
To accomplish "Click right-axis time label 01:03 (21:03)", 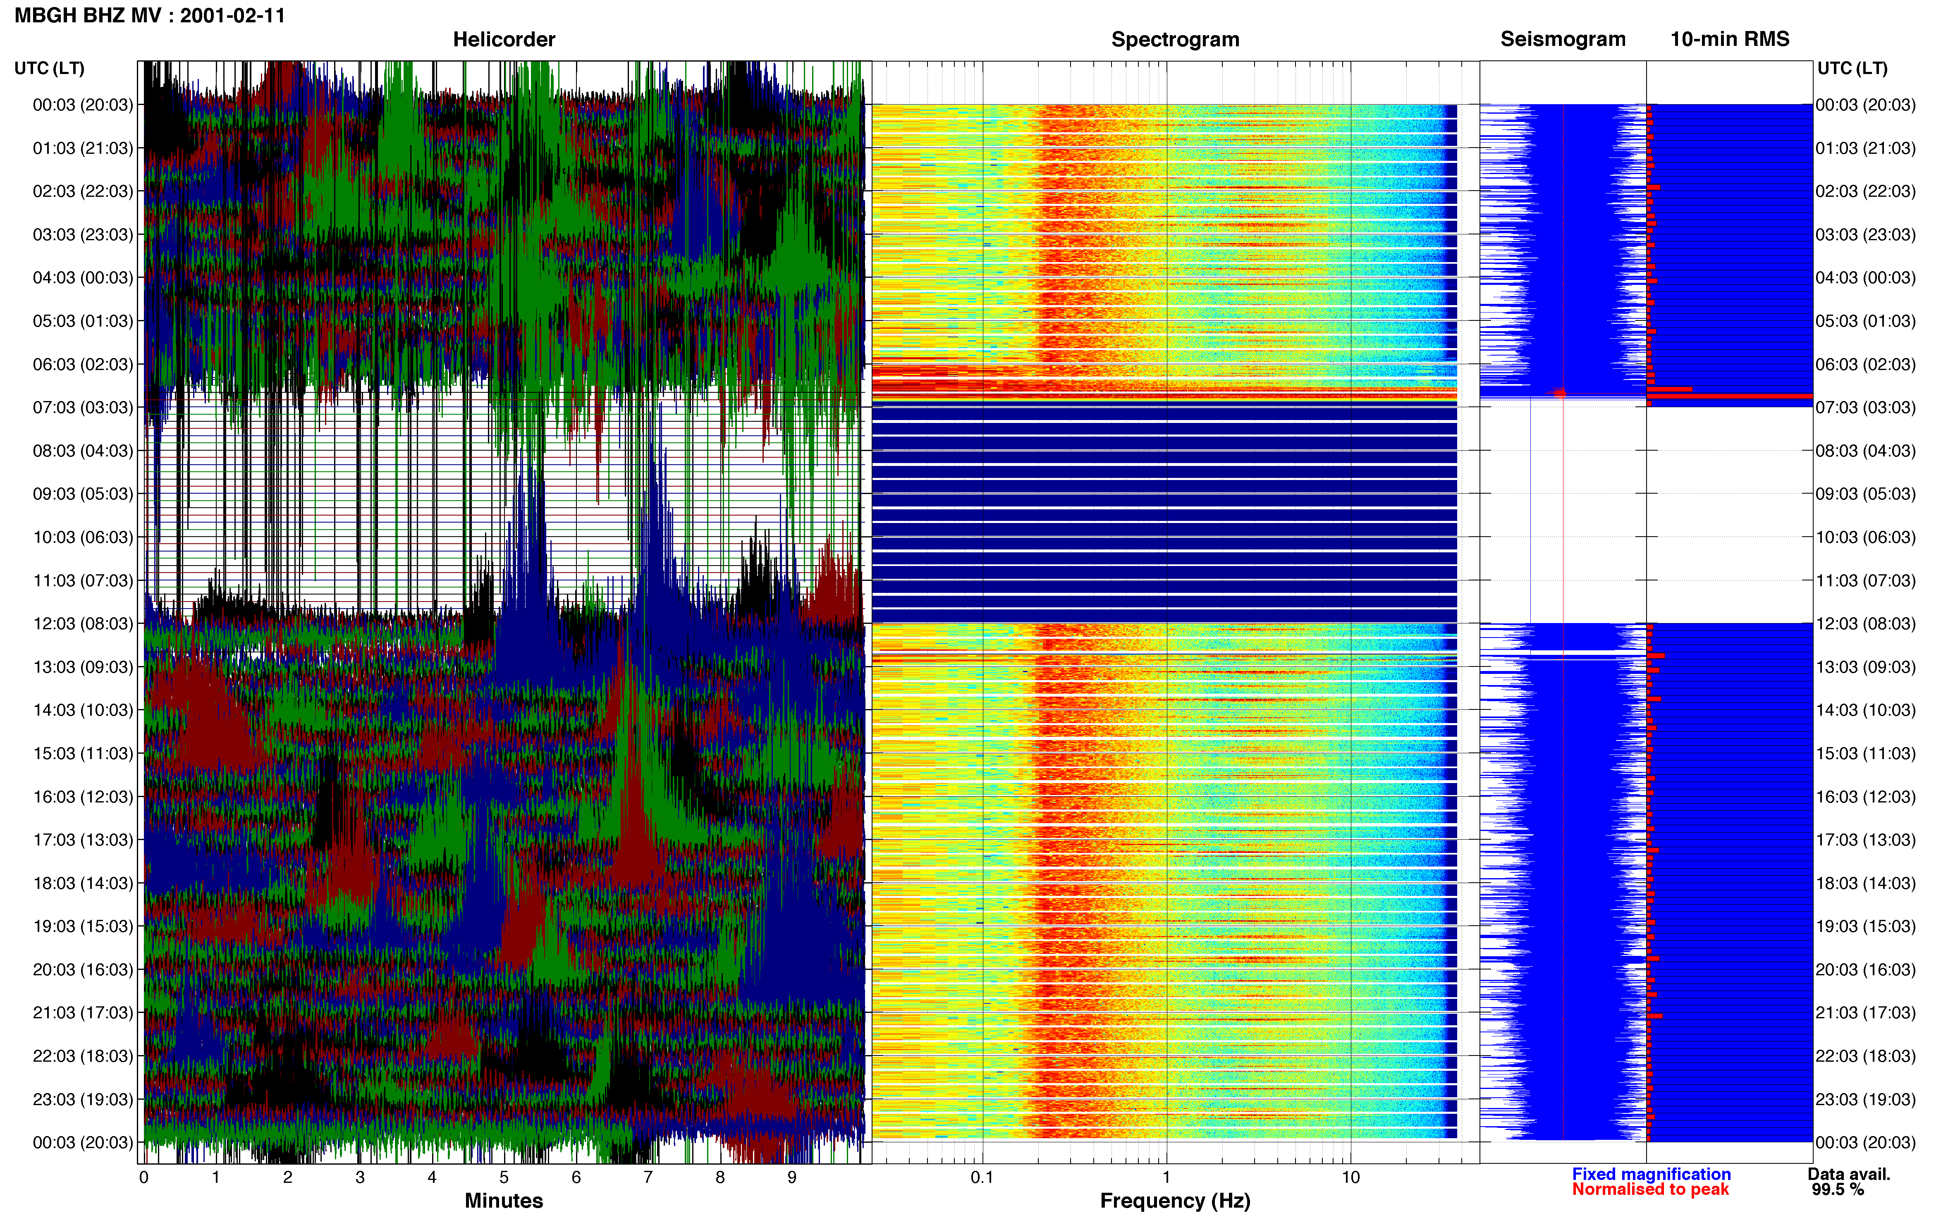I will click(1866, 148).
